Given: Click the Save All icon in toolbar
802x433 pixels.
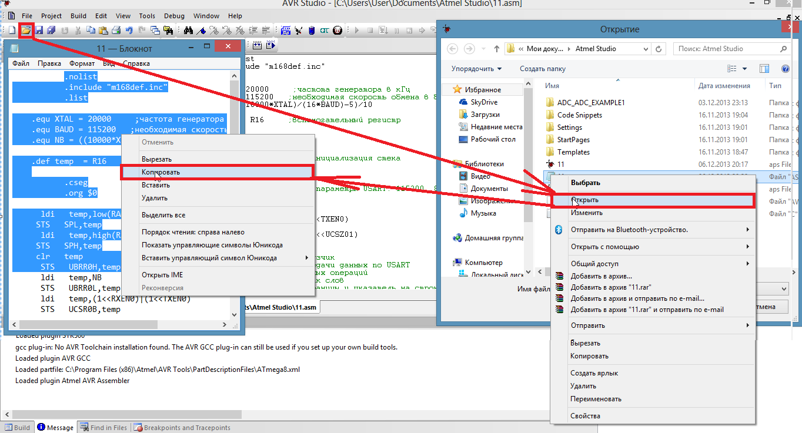Looking at the screenshot, I should pyautogui.click(x=51, y=30).
